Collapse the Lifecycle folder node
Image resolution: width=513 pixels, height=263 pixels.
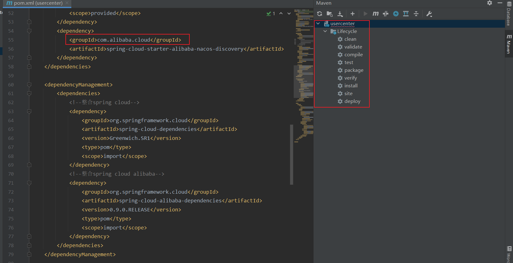click(x=325, y=31)
